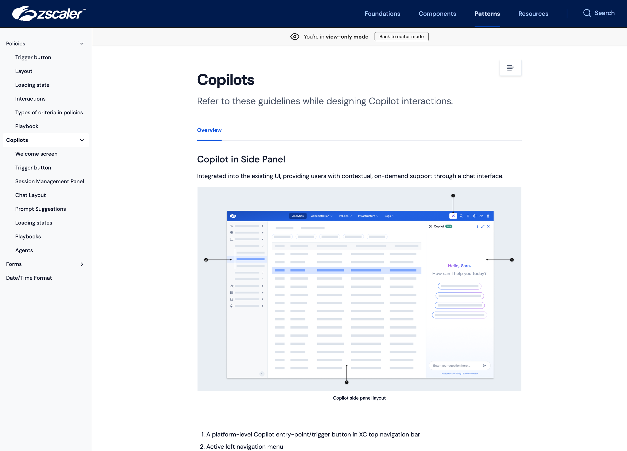This screenshot has height=451, width=627.
Task: Click the send arrow in the Copilot input
Action: pyautogui.click(x=484, y=365)
